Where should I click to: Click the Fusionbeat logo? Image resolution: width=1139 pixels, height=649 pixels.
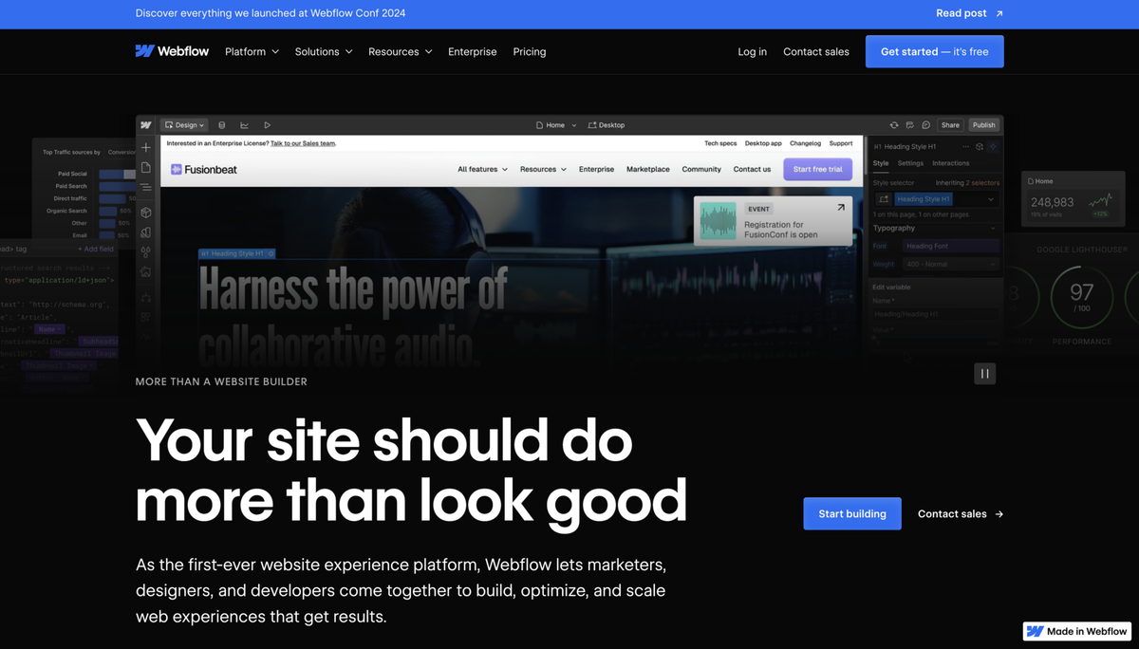tap(204, 169)
